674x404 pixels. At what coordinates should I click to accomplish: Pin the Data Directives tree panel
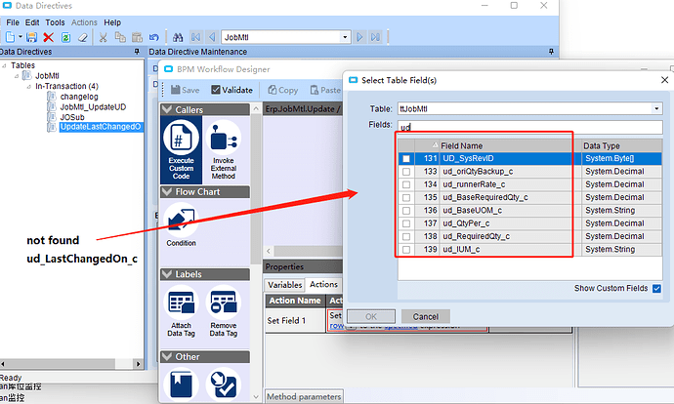click(137, 52)
